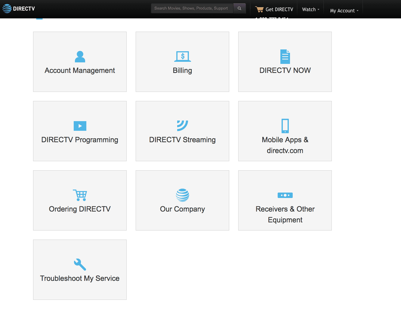The height and width of the screenshot is (314, 401).
Task: Click the orange cart icon in header
Action: (x=259, y=9)
